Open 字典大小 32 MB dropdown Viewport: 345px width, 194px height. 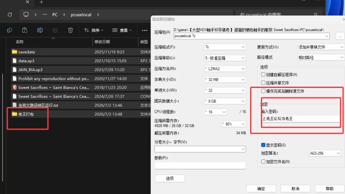tap(225, 80)
